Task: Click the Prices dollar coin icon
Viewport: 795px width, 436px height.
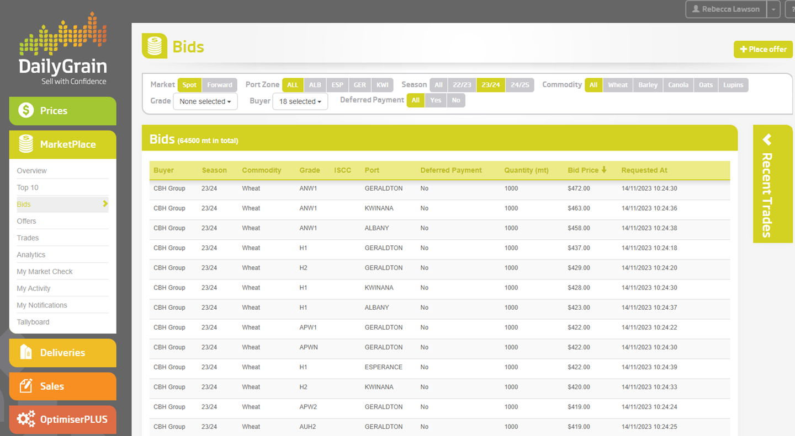Action: click(25, 110)
